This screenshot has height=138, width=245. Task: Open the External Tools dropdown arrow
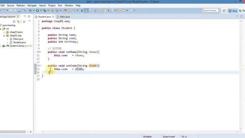pos(48,10)
